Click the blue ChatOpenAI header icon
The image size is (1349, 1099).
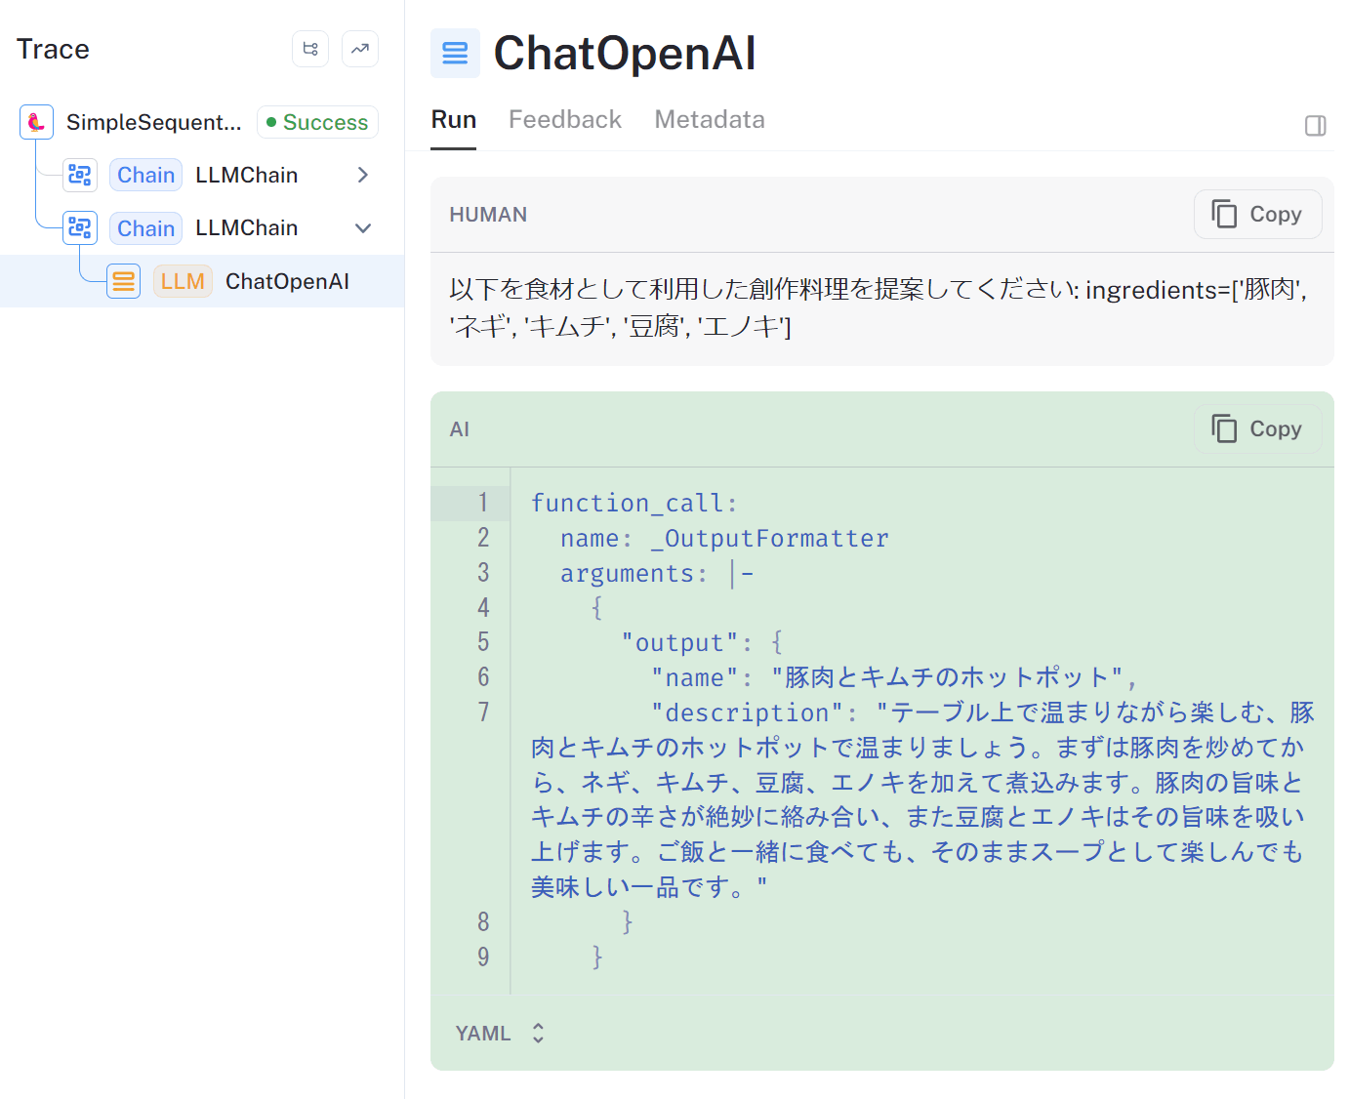pyautogui.click(x=455, y=53)
